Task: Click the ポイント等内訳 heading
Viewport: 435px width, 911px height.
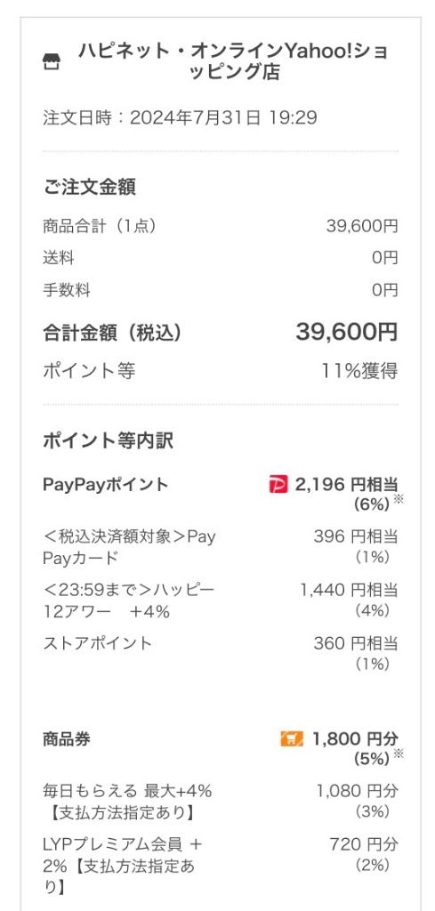Action: coord(108,441)
